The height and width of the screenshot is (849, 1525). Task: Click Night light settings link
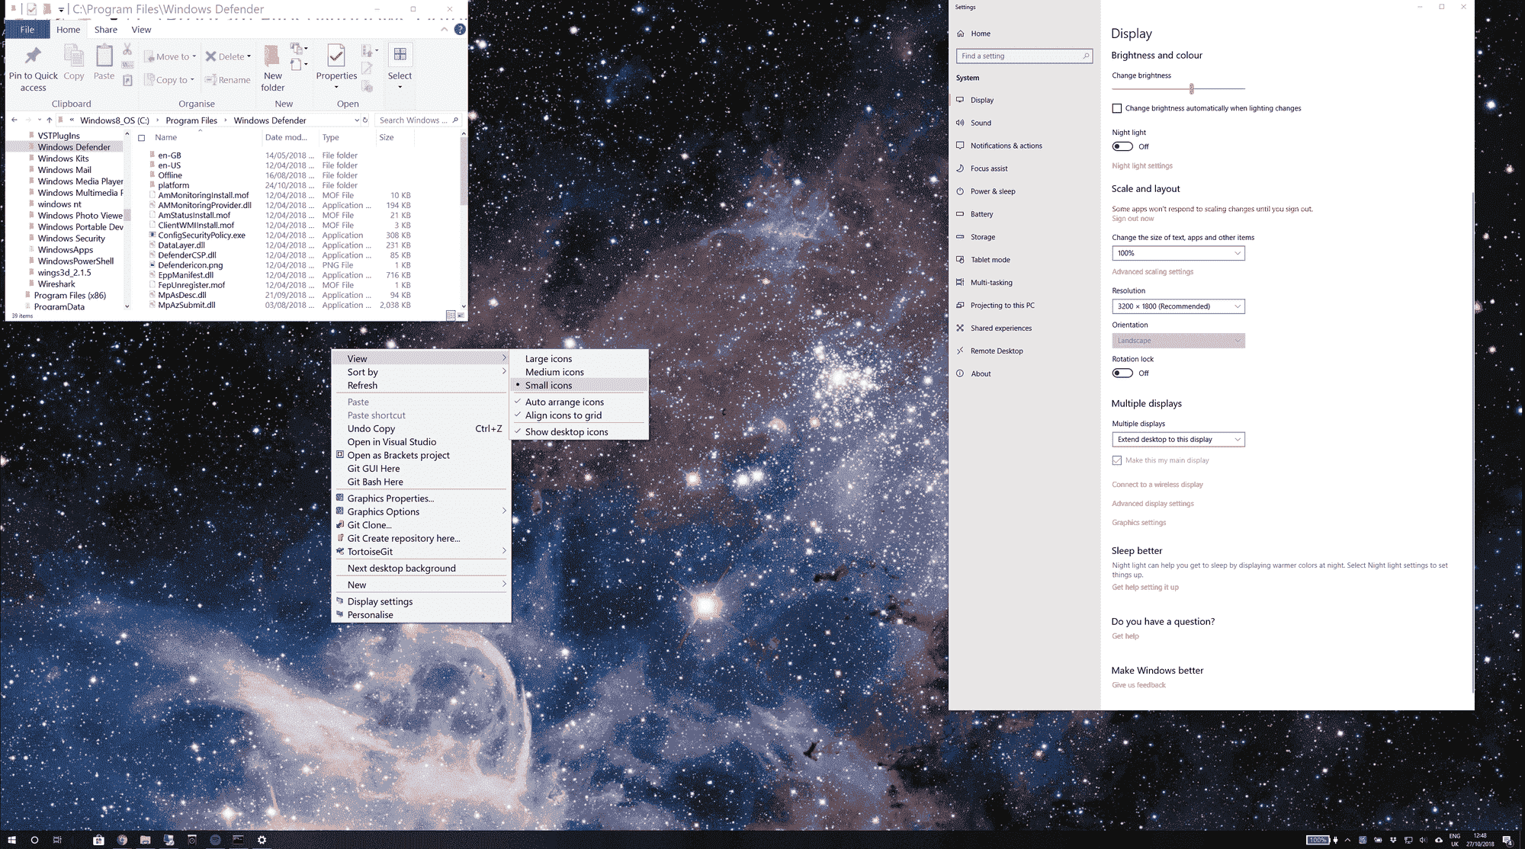point(1141,166)
